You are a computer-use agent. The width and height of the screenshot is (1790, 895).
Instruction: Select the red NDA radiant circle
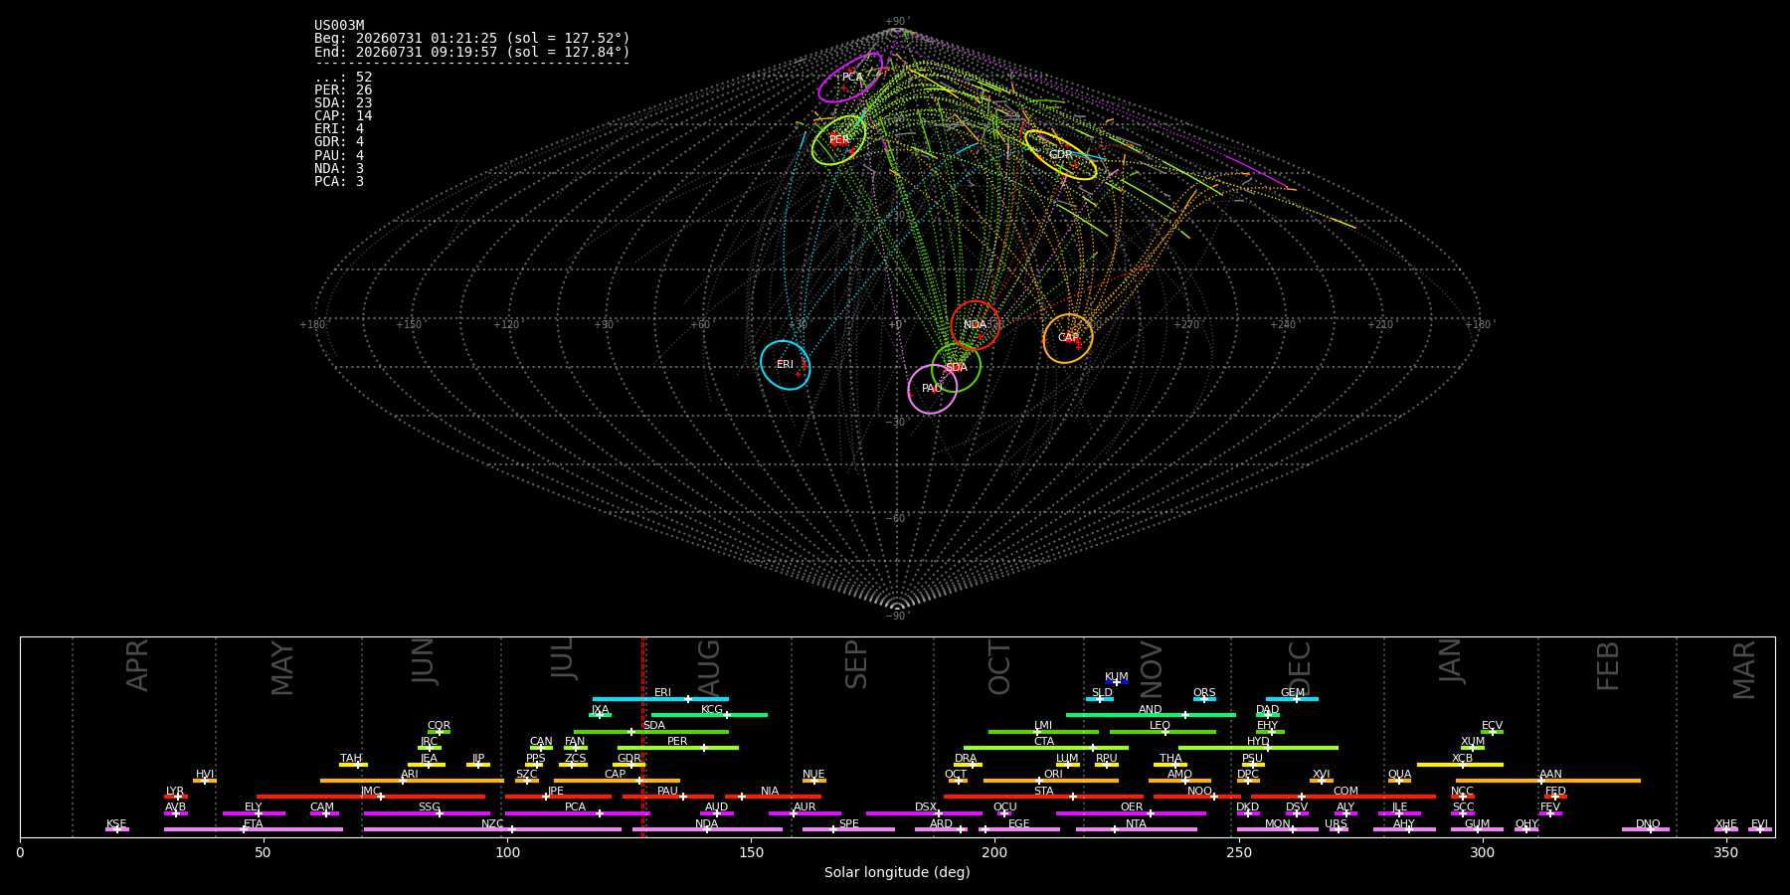(975, 325)
